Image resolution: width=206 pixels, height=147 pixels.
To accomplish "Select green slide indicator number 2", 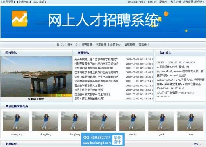I will 59,95.
